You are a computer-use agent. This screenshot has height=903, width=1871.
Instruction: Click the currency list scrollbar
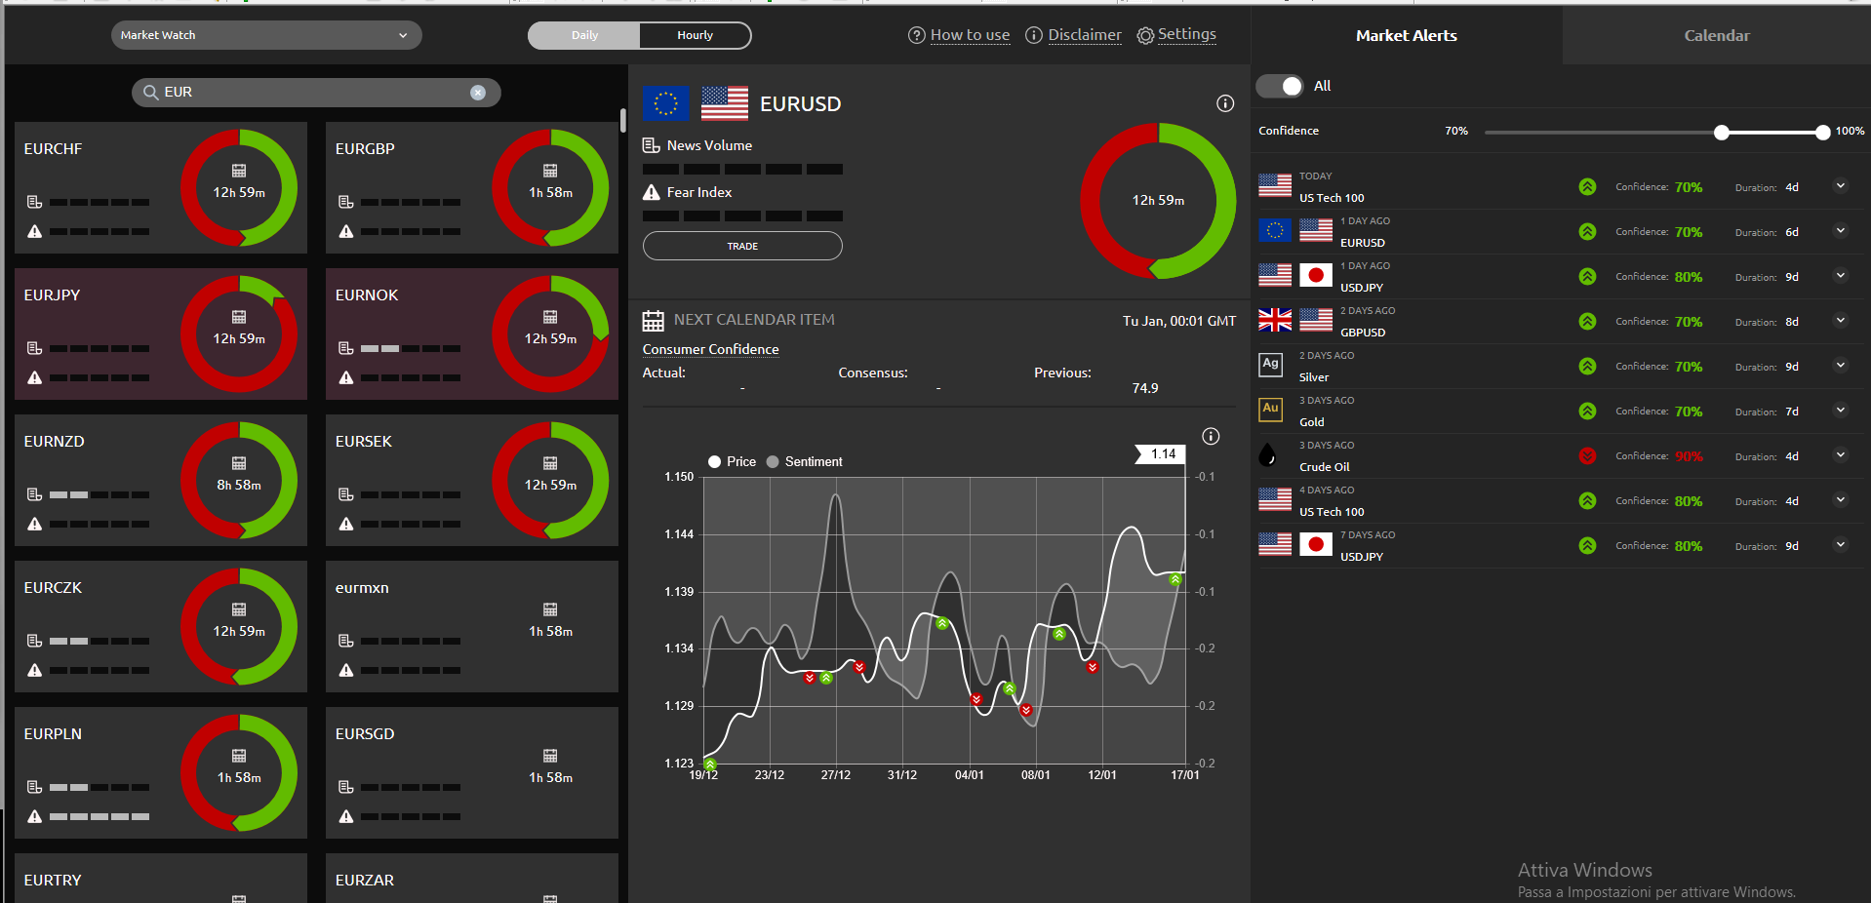623,121
